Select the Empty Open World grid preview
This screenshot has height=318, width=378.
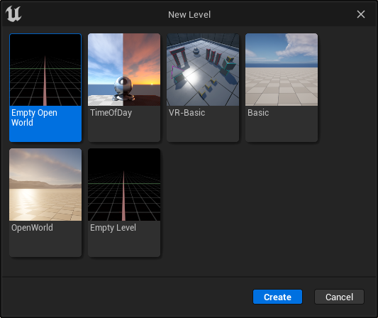45,70
